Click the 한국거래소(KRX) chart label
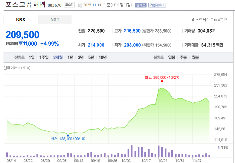 pyautogui.click(x=17, y=68)
